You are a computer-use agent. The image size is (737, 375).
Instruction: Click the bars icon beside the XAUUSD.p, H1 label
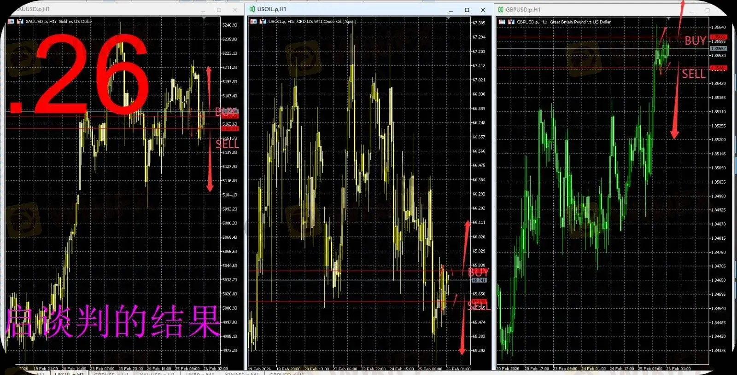(20, 22)
